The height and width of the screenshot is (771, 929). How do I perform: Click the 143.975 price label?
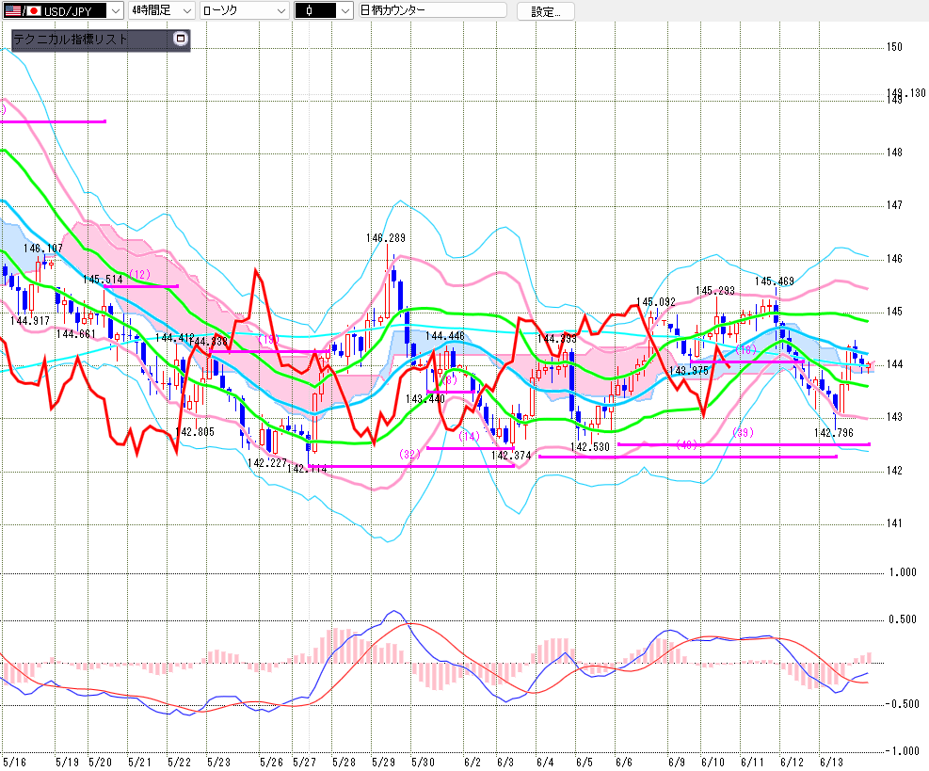tap(689, 370)
